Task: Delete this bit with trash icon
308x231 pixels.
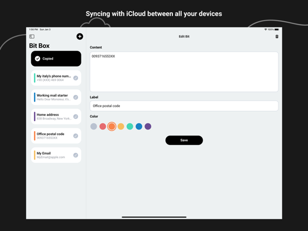Action: pos(277,36)
